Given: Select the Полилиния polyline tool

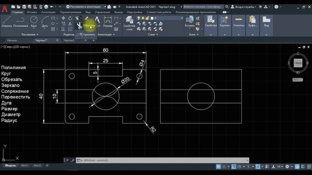Looking at the screenshot, I should [20, 22].
